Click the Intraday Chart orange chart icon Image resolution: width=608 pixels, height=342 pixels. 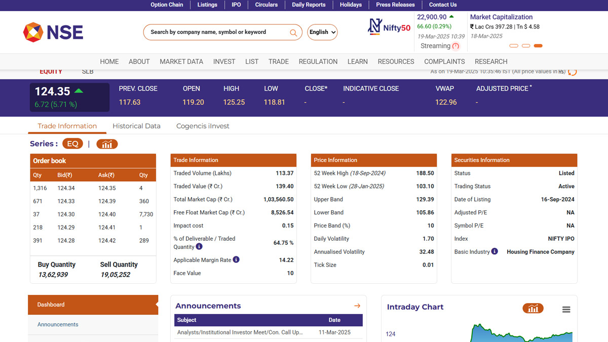tap(533, 308)
